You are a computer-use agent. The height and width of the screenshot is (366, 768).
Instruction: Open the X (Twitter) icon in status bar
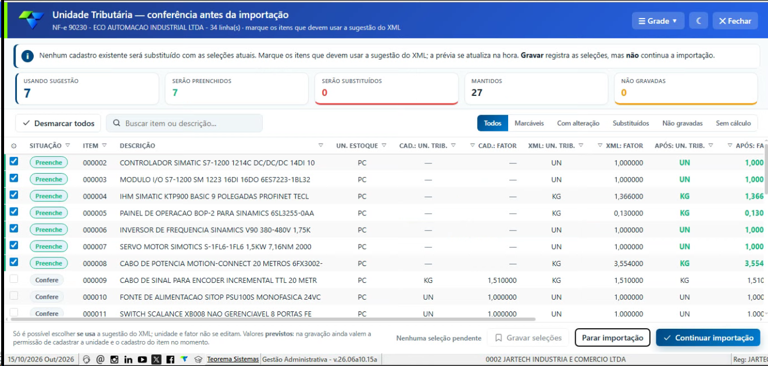[156, 360]
